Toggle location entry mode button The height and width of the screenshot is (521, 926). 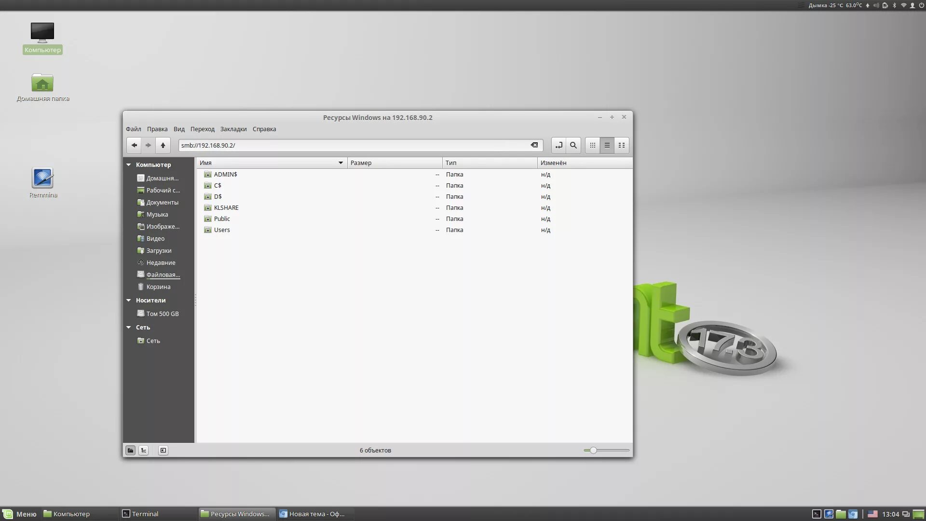[x=558, y=145]
